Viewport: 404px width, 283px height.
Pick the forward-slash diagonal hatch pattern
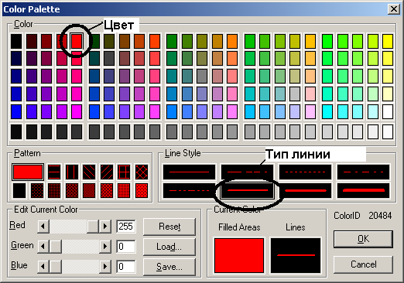click(107, 172)
